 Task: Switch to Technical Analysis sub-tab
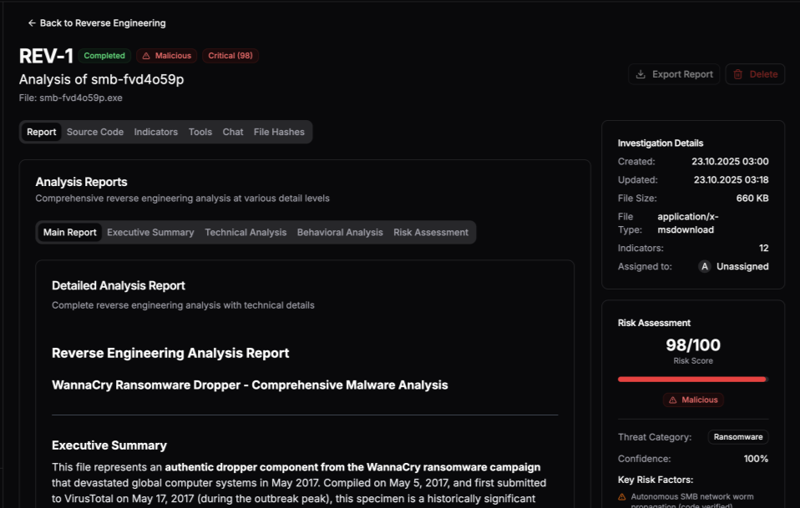[x=246, y=233]
